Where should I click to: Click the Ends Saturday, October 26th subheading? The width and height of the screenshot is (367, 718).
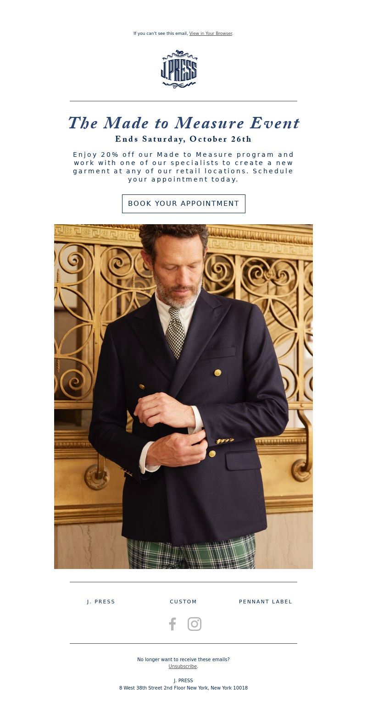(x=183, y=139)
